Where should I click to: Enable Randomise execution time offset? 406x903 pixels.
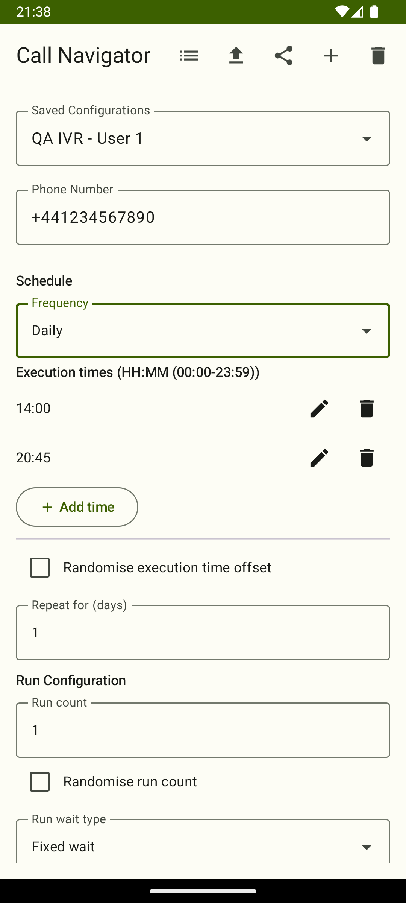click(x=39, y=567)
